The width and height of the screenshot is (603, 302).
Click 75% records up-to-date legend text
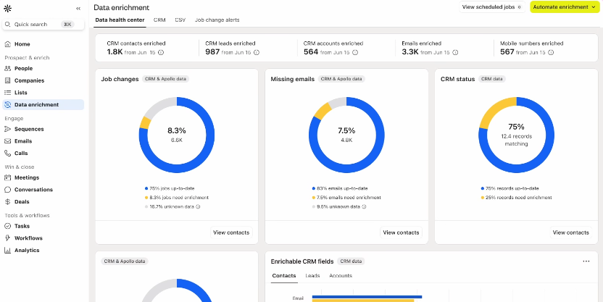(512, 188)
